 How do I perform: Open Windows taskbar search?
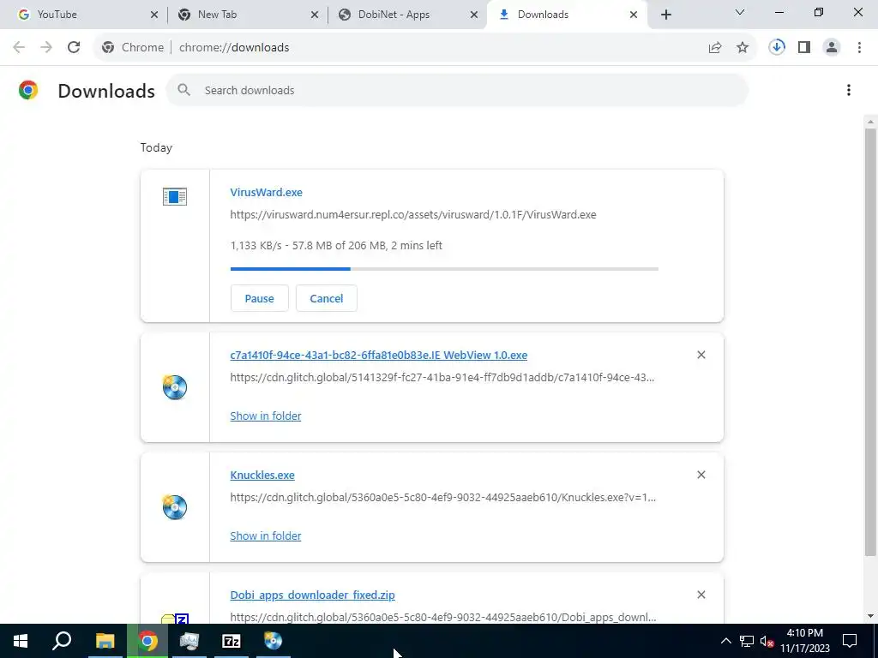(x=62, y=641)
